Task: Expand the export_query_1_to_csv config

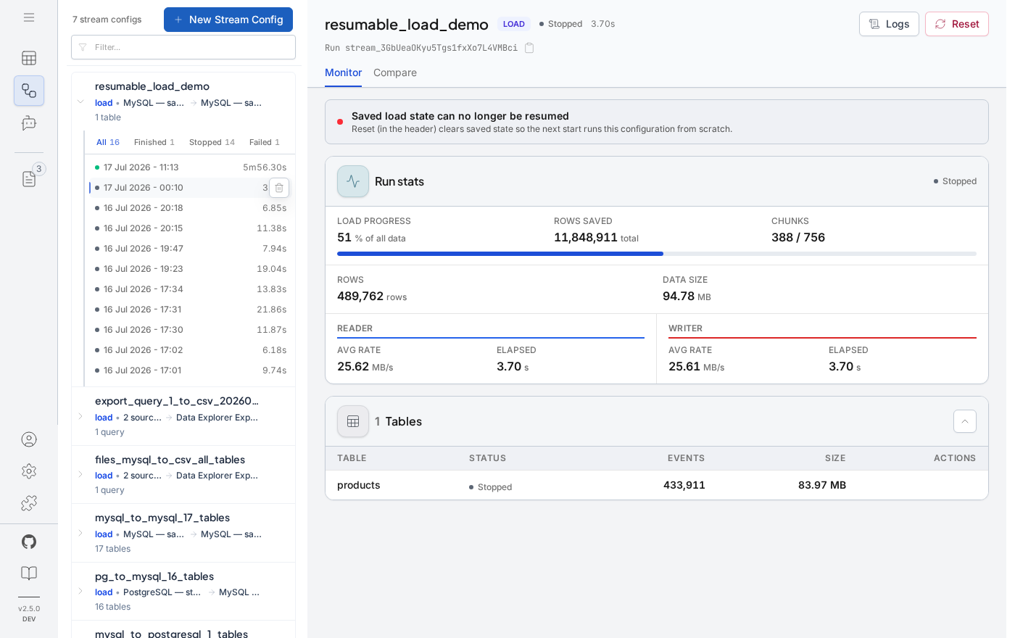Action: click(x=80, y=416)
